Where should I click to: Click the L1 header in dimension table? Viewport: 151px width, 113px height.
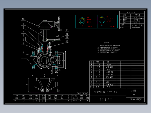point(24,101)
